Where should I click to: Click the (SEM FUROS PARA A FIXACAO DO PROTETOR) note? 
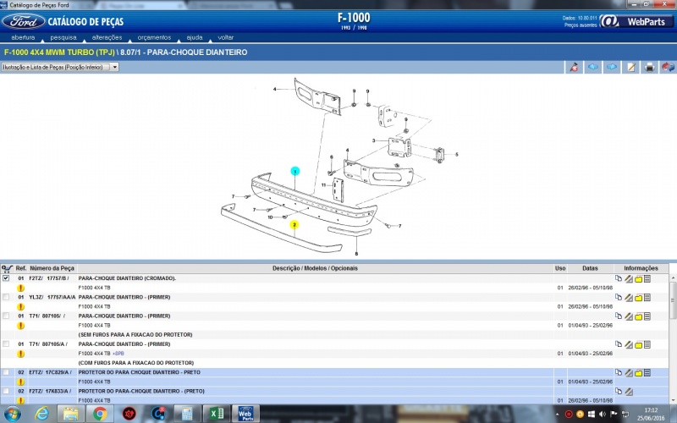point(135,335)
